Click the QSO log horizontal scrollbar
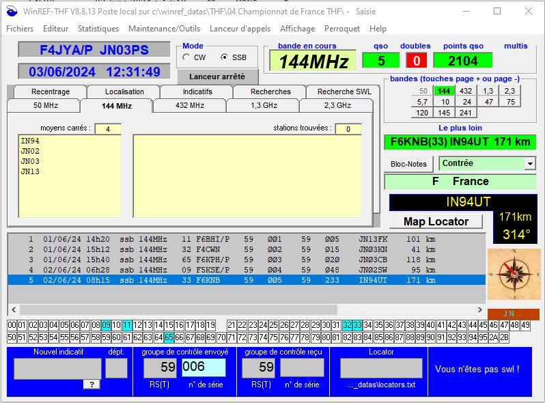Screen dimensions: 545x403 point(178,310)
